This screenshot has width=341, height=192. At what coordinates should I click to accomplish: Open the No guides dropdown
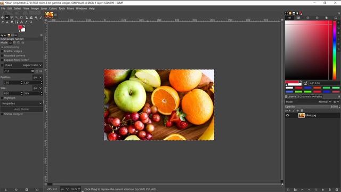[x=21, y=103]
